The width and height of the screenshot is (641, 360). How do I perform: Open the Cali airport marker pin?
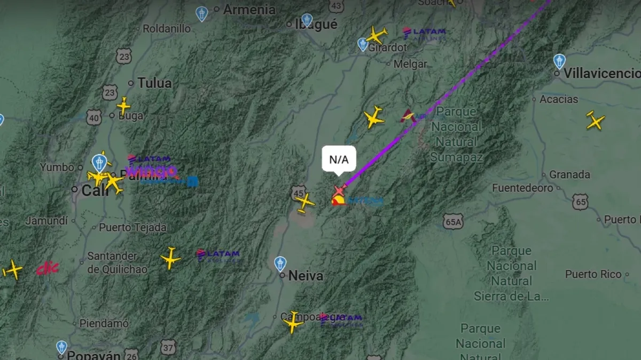pyautogui.click(x=99, y=162)
